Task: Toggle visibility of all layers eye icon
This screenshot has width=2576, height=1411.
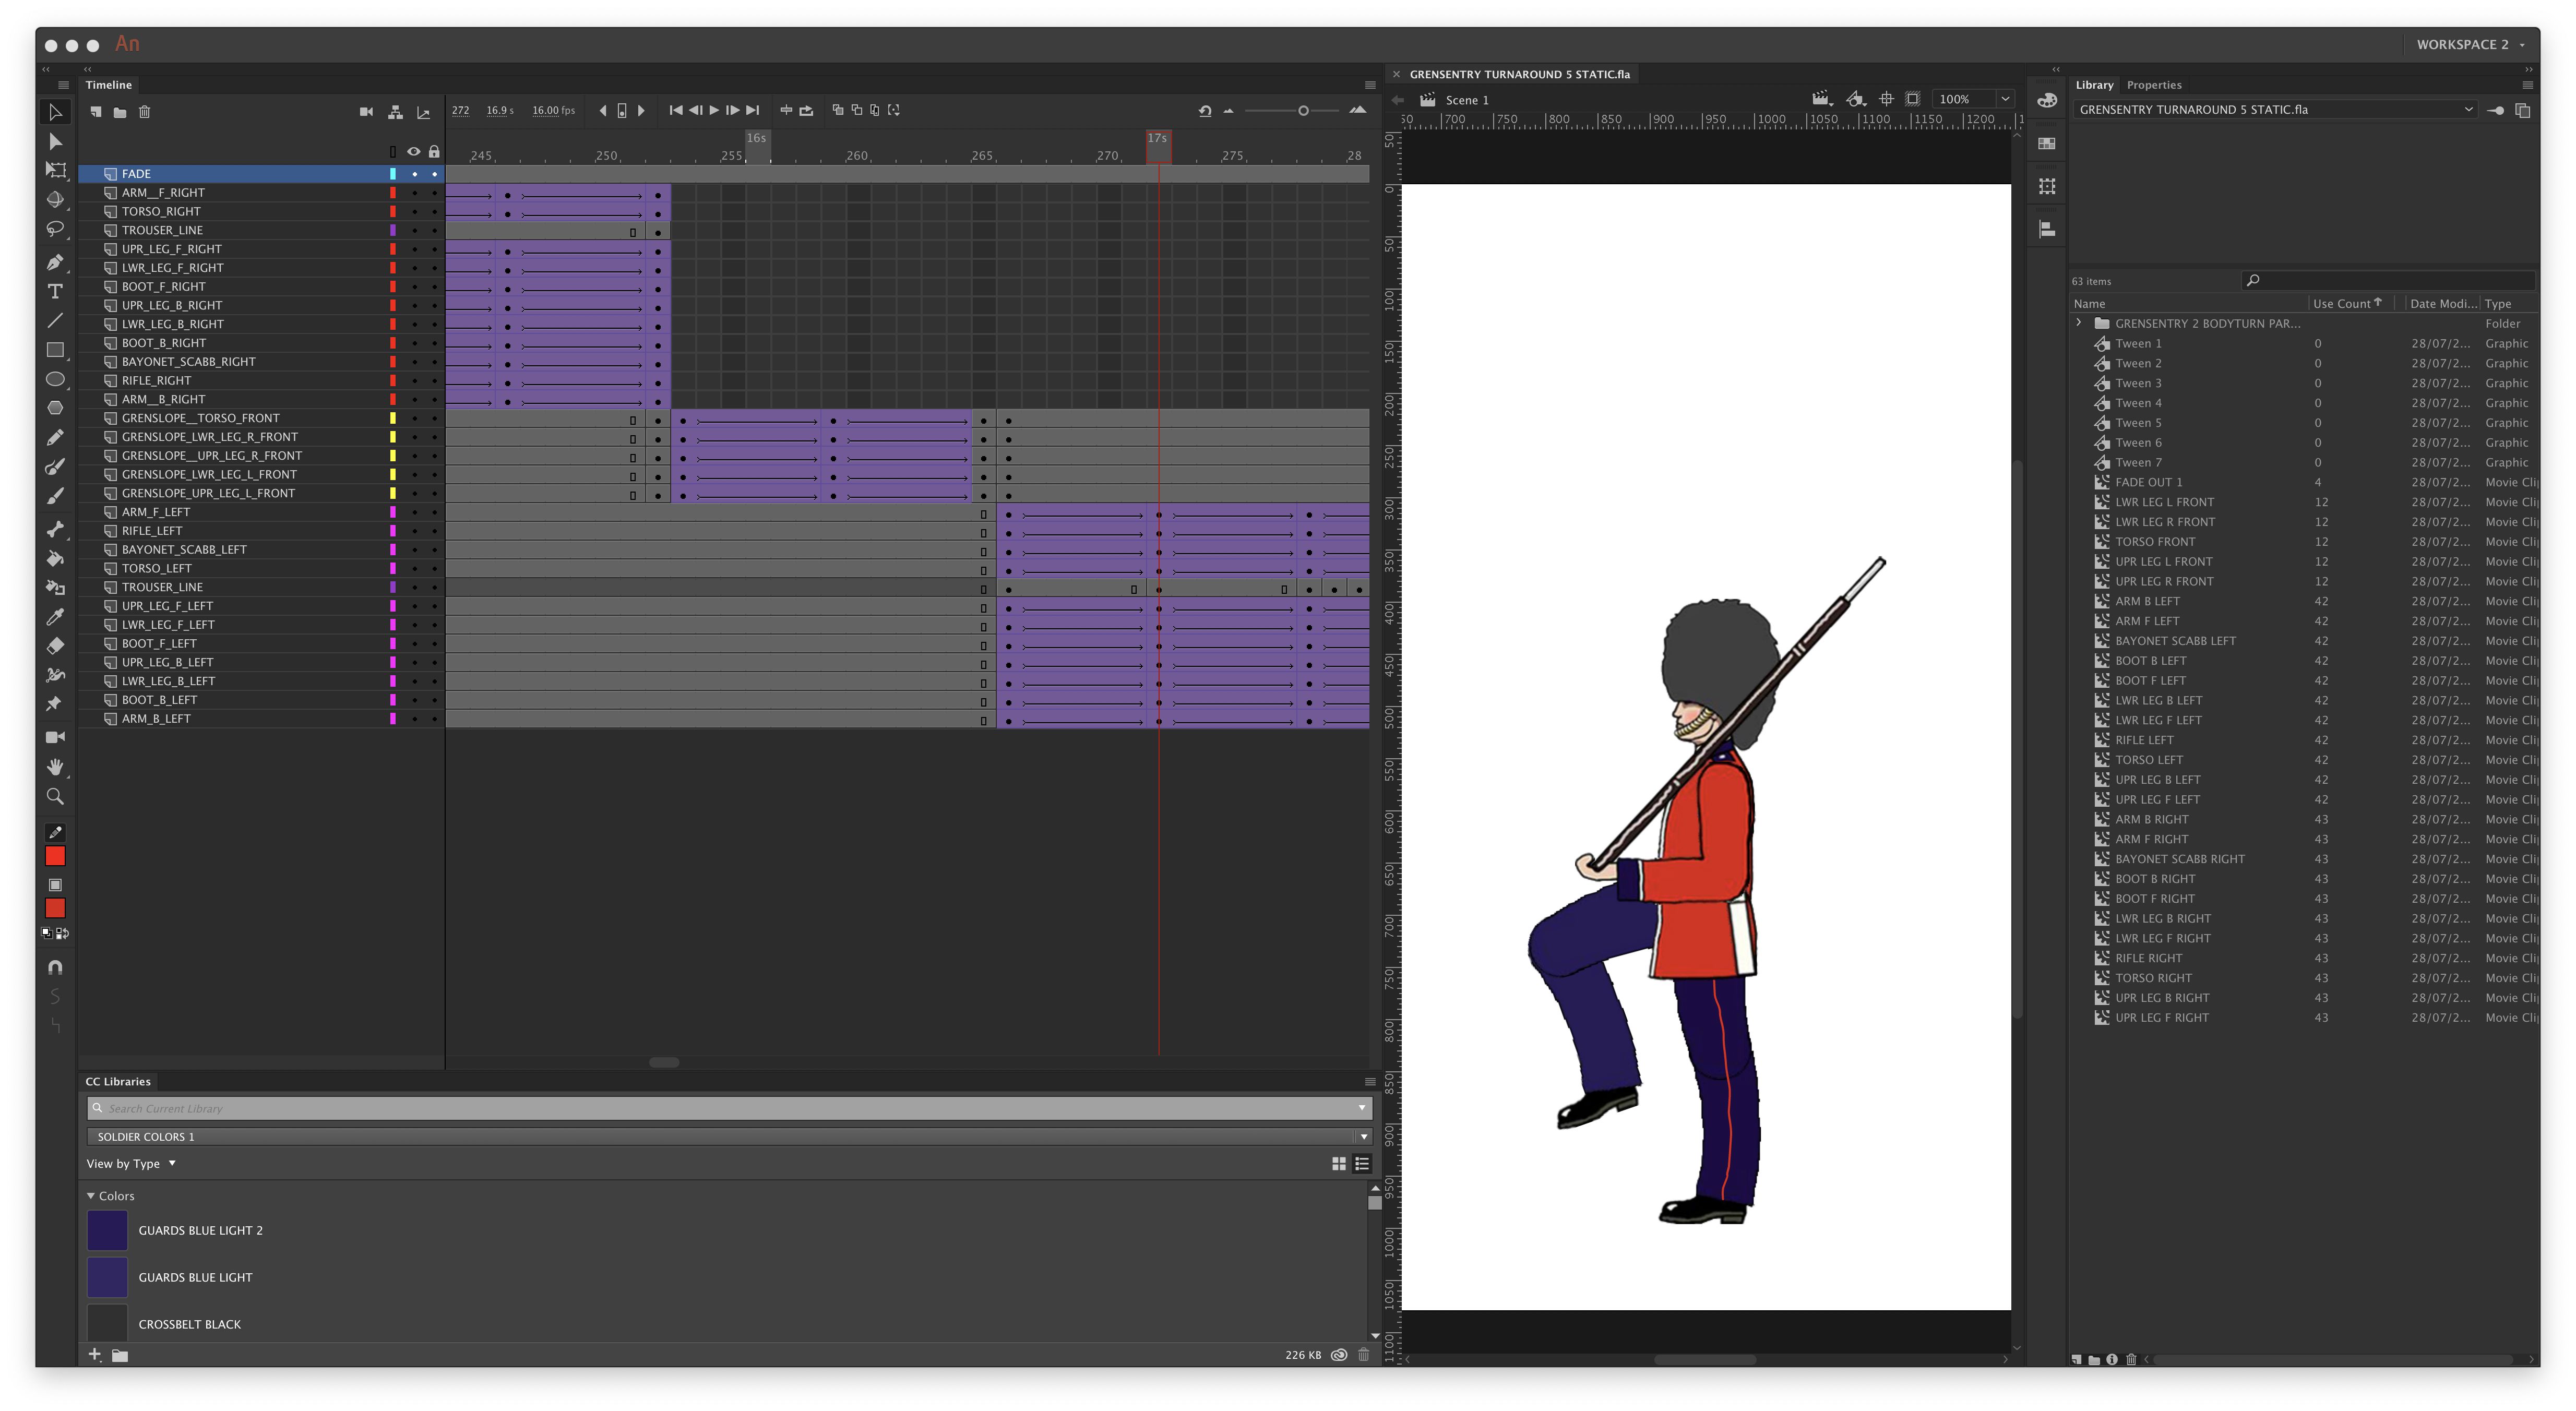Action: [x=413, y=152]
